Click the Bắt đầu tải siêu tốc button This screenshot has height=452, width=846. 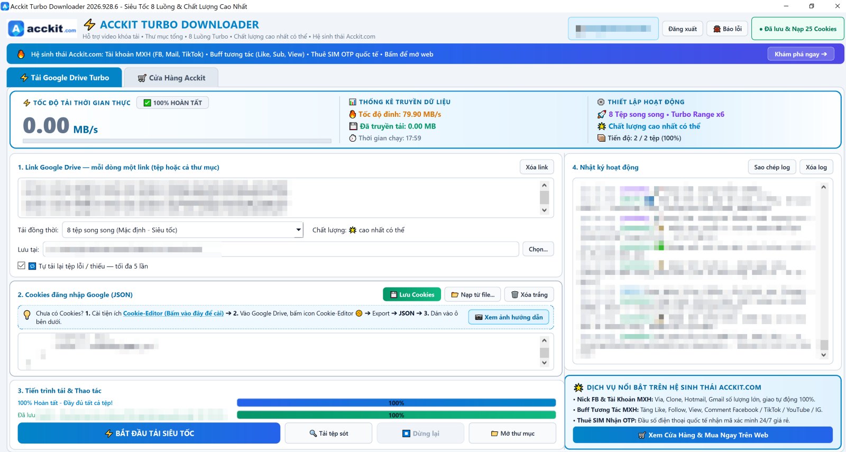(149, 433)
